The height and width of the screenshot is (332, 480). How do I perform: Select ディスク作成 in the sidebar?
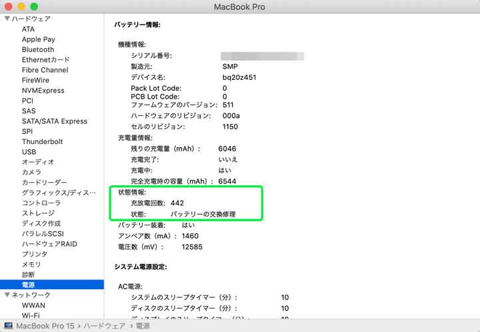coord(41,223)
